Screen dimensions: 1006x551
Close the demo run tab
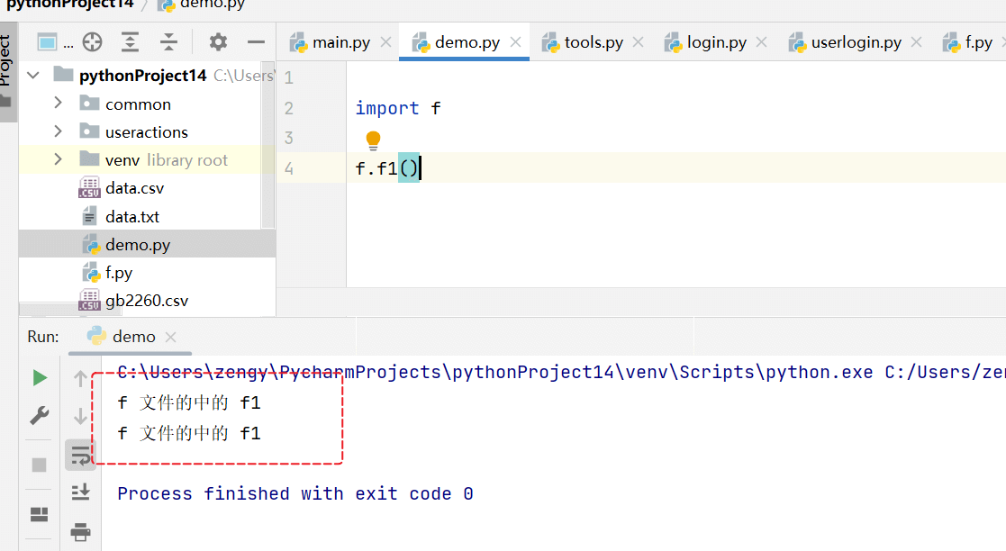tap(170, 337)
